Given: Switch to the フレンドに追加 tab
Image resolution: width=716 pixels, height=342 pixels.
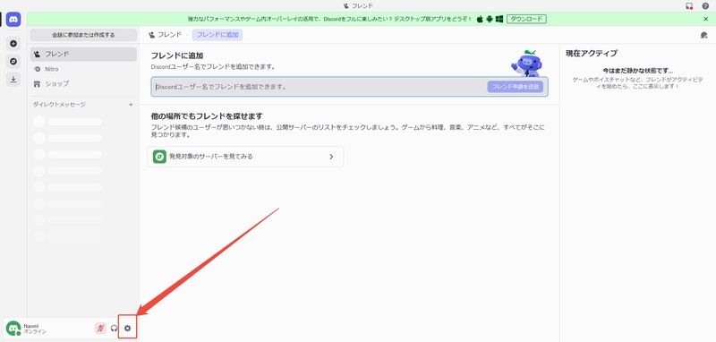Looking at the screenshot, I should 217,35.
